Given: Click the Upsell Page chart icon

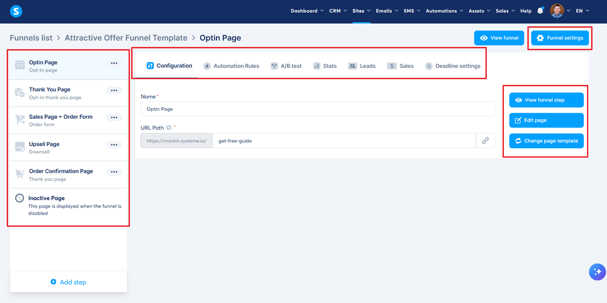Looking at the screenshot, I should point(20,147).
